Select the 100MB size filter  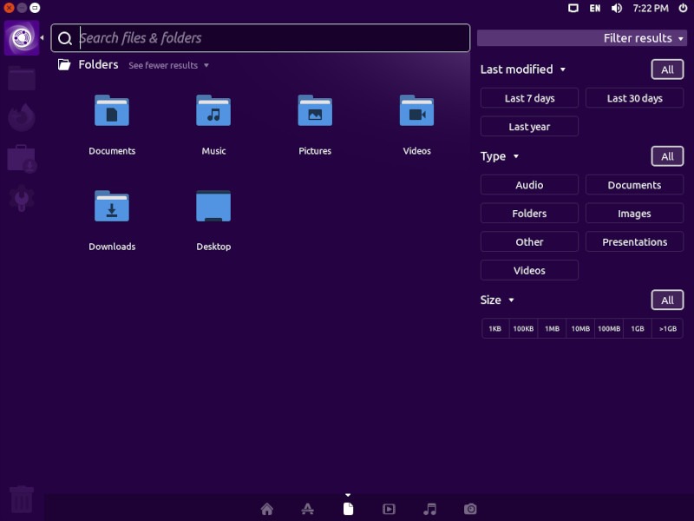click(x=610, y=328)
